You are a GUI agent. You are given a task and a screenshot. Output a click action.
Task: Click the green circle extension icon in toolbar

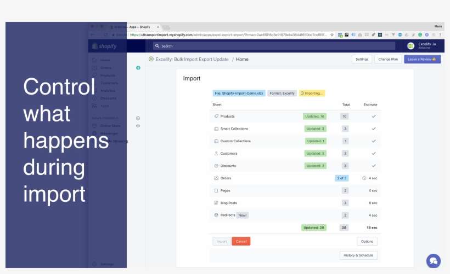[420, 34]
